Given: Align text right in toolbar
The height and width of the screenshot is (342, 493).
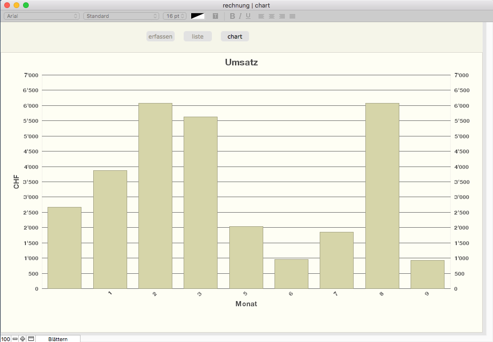Looking at the screenshot, I should click(282, 16).
